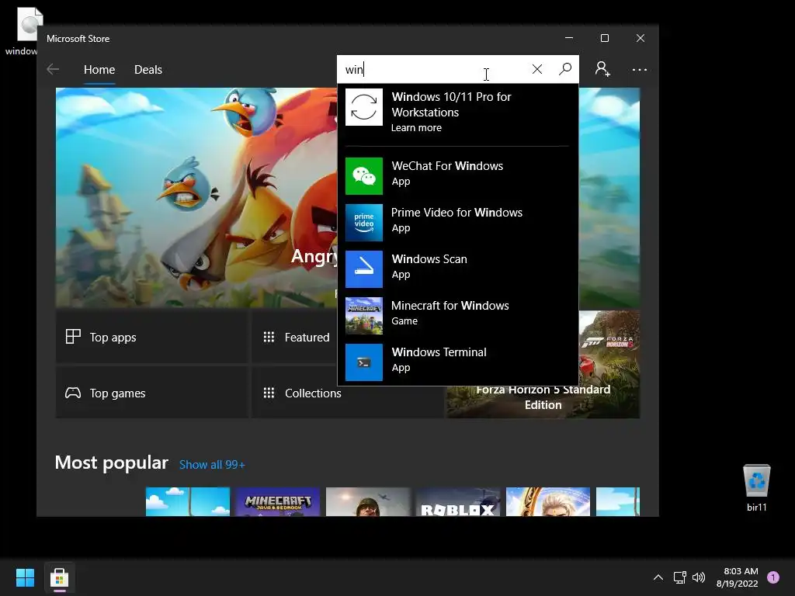Click the Collections dots icon
The image size is (795, 596).
269,393
